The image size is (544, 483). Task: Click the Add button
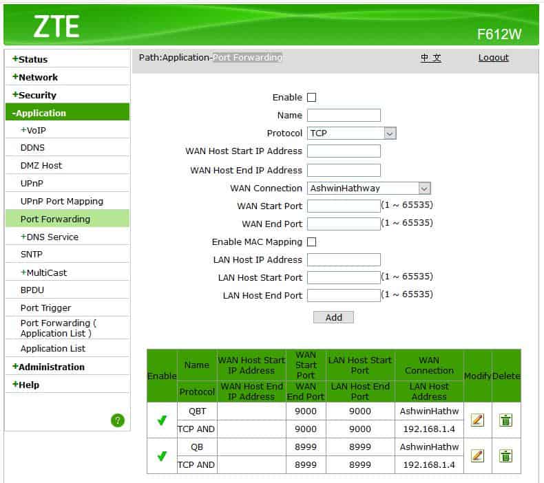click(x=333, y=317)
